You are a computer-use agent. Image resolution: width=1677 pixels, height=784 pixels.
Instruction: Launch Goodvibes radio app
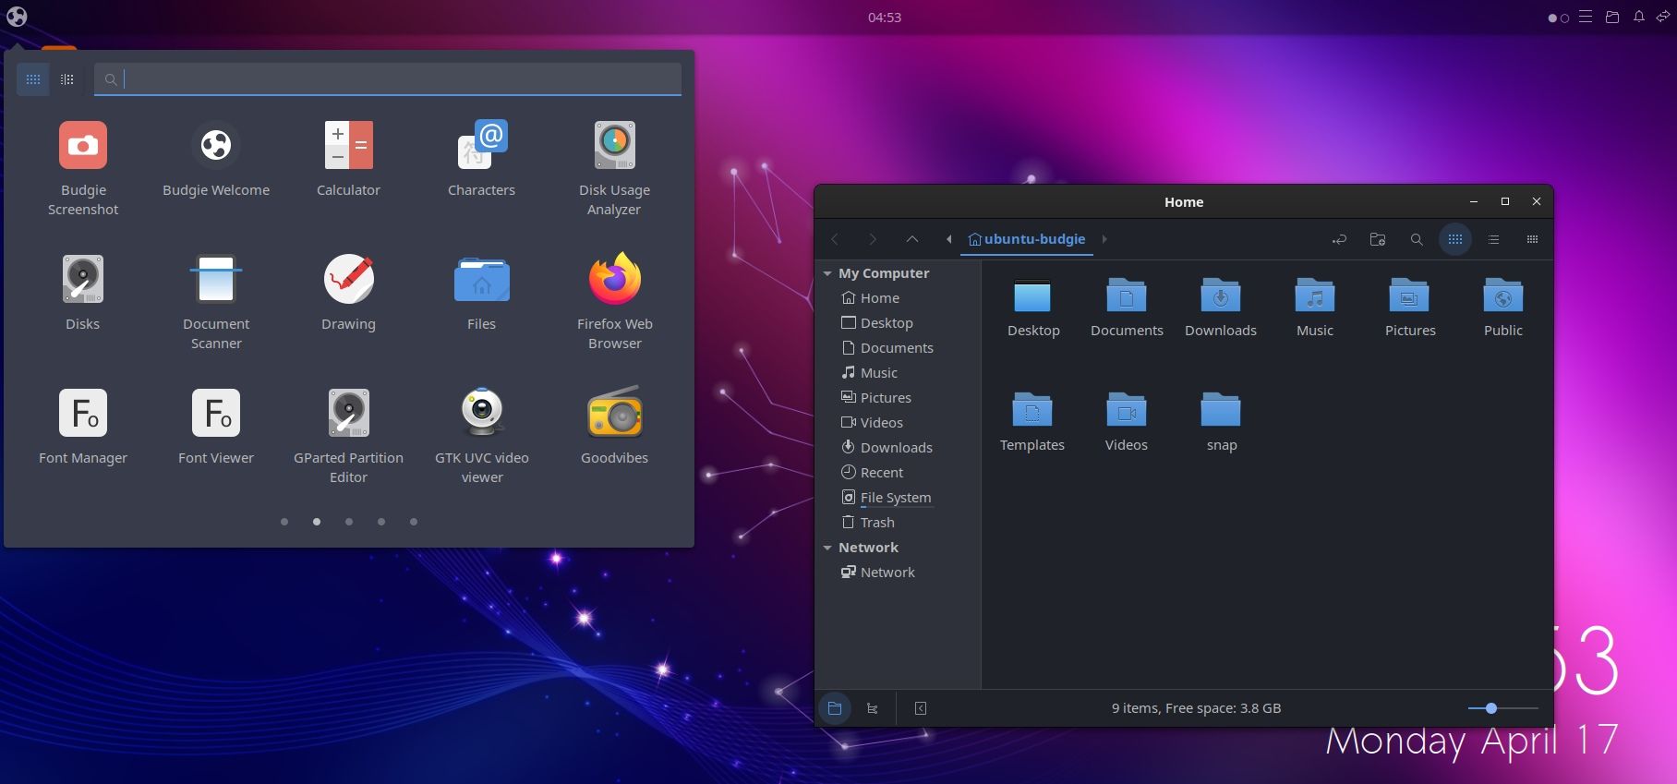tap(614, 427)
